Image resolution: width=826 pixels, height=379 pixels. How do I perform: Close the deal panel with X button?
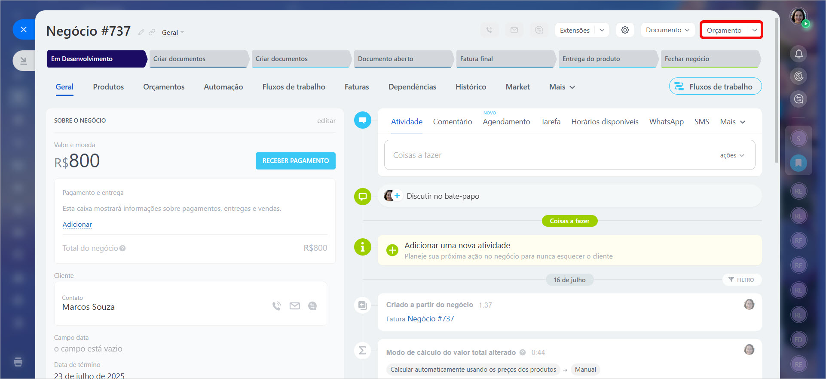pos(24,30)
